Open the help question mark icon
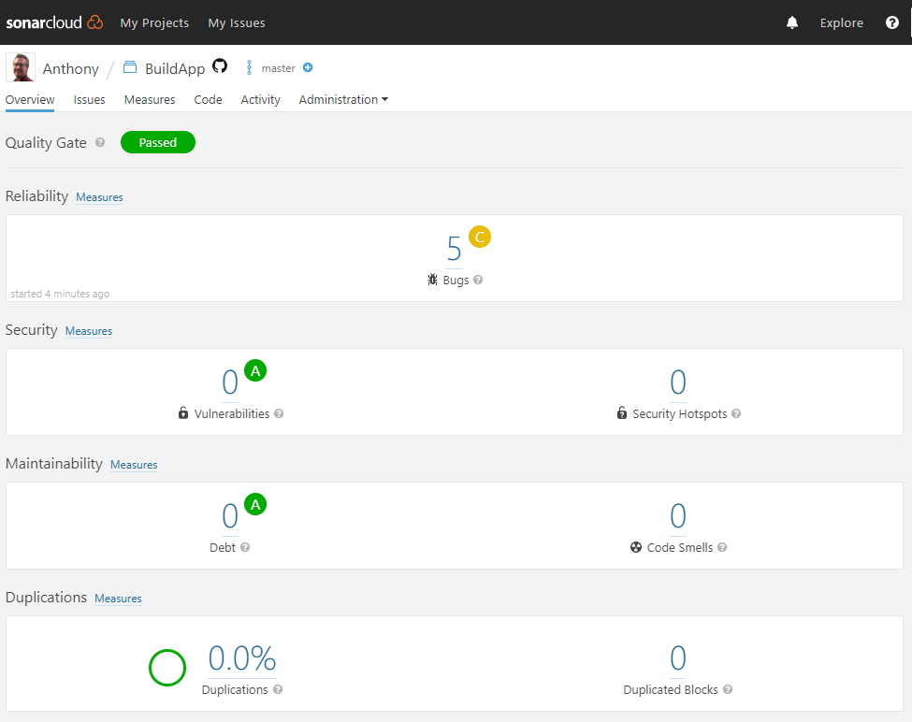Image resolution: width=912 pixels, height=722 pixels. click(891, 22)
